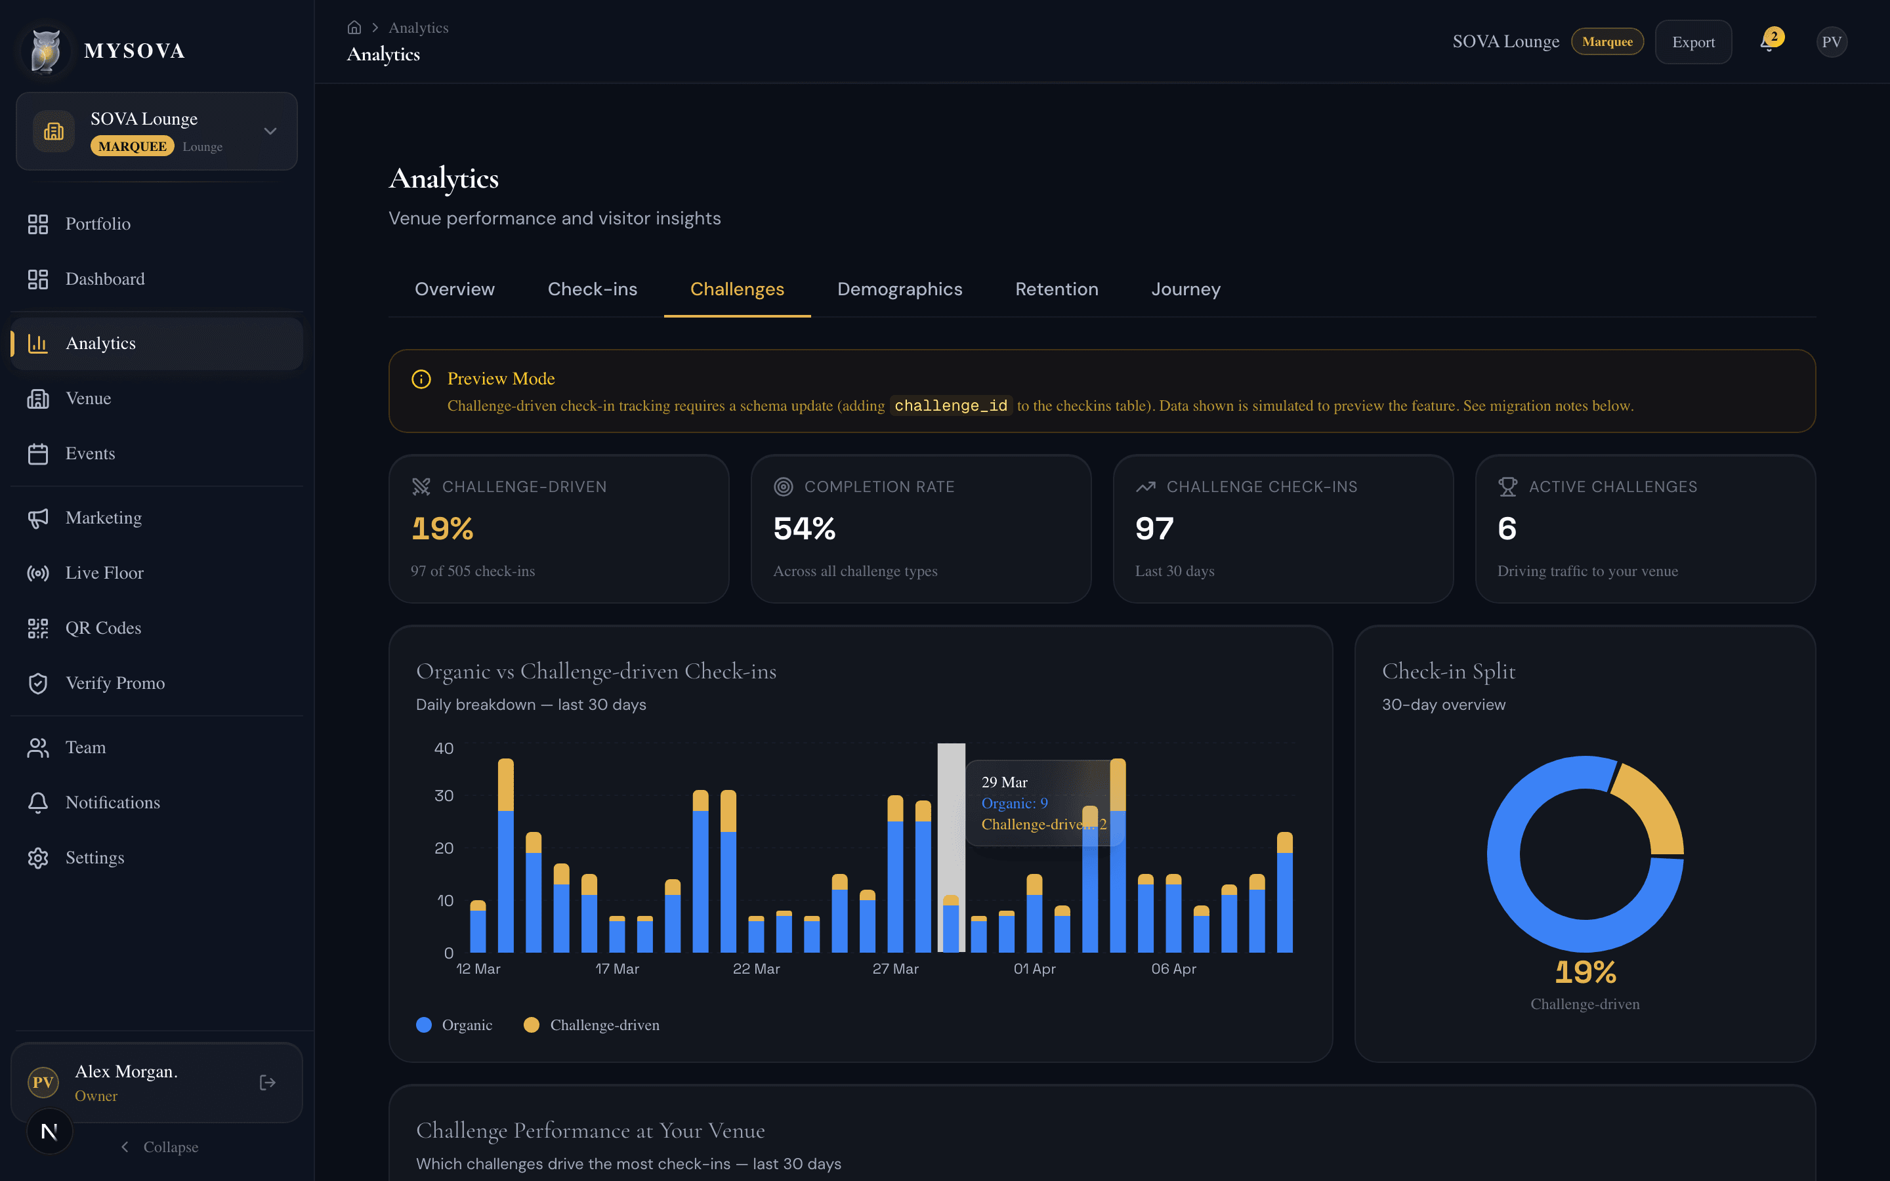Select the Dashboard icon in the sidebar
Image resolution: width=1890 pixels, height=1181 pixels.
(38, 279)
